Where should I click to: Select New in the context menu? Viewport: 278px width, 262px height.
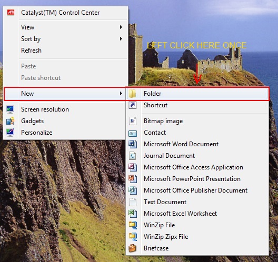65,94
